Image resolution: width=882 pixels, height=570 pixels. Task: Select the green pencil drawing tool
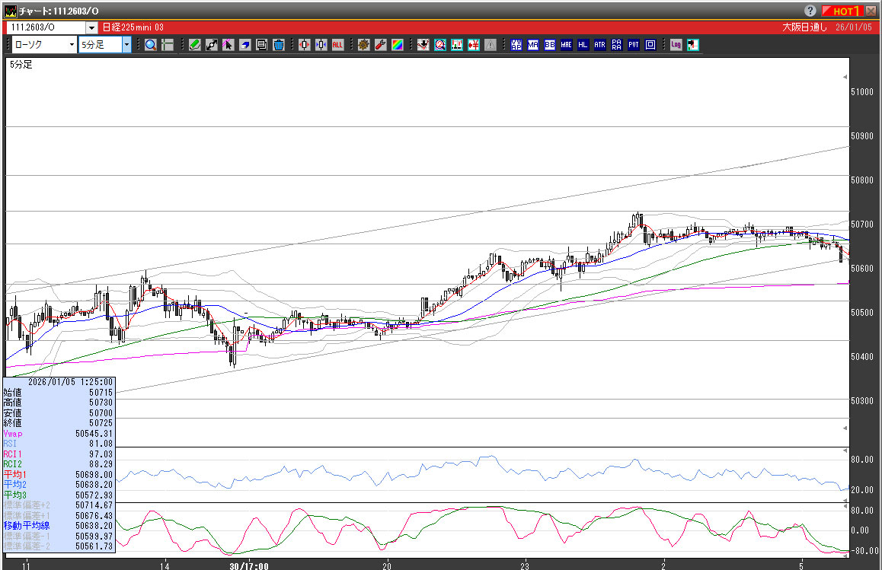coord(195,45)
